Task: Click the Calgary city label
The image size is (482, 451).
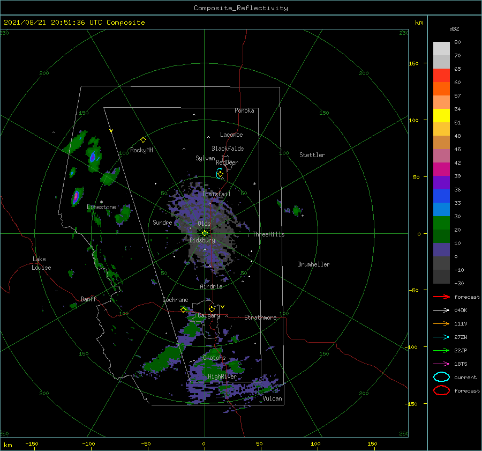Action: click(x=209, y=315)
